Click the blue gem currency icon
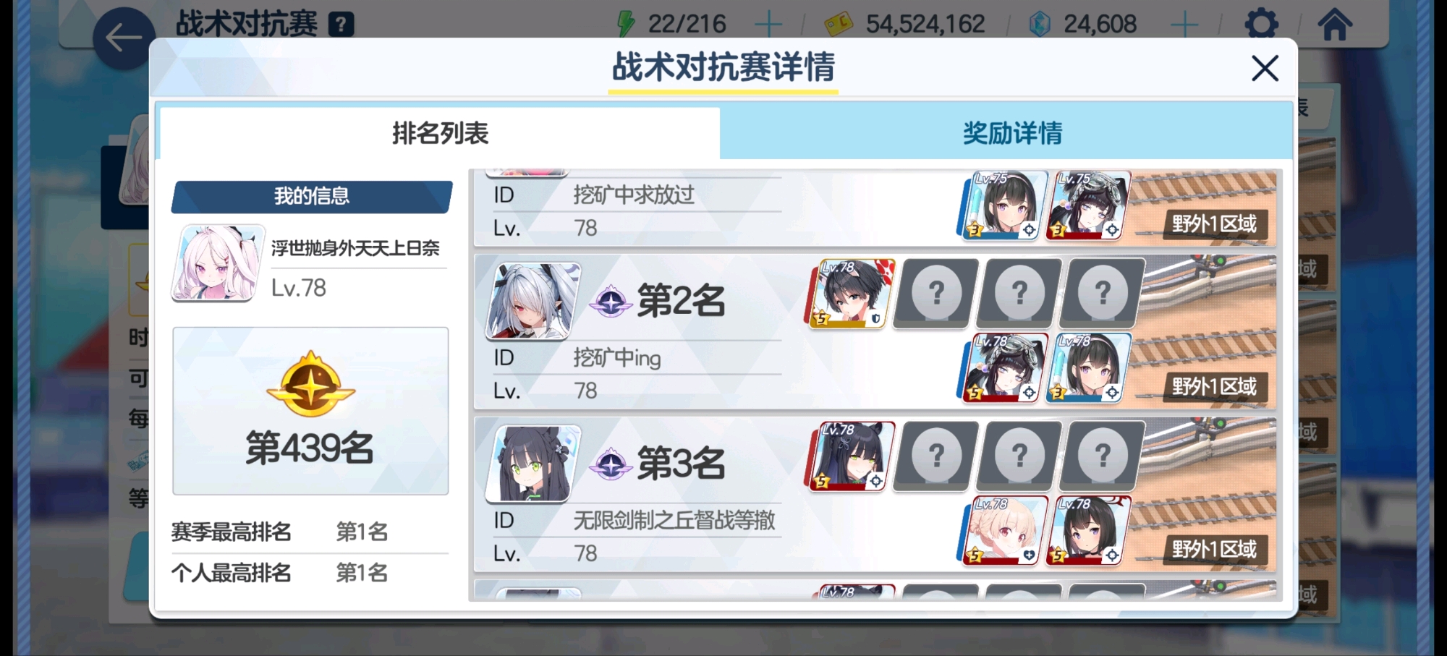This screenshot has width=1447, height=656. [x=1040, y=25]
